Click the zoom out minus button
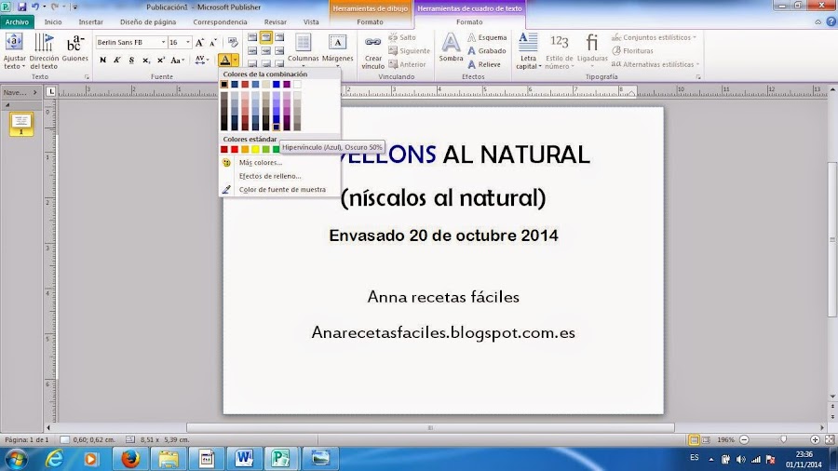 (744, 439)
